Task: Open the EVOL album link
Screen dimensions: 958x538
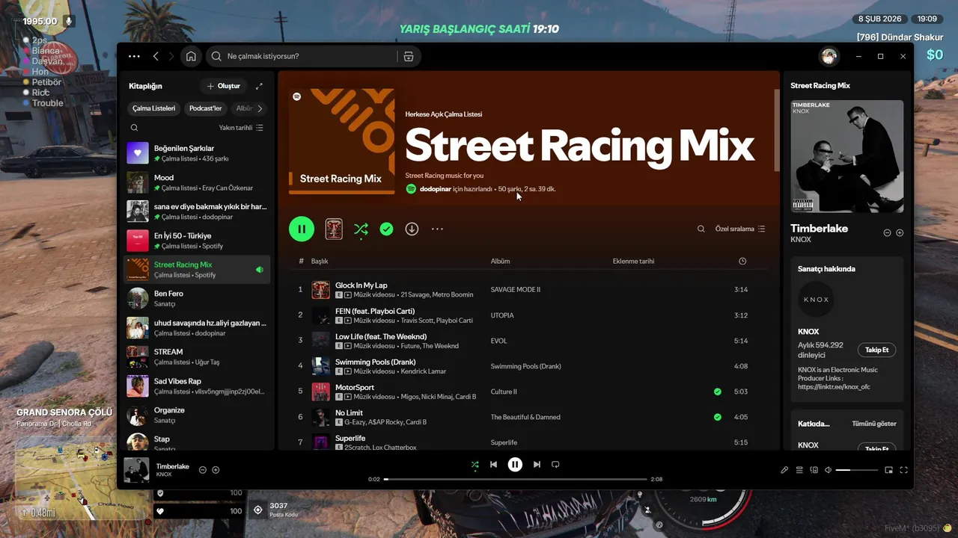Action: [x=498, y=341]
